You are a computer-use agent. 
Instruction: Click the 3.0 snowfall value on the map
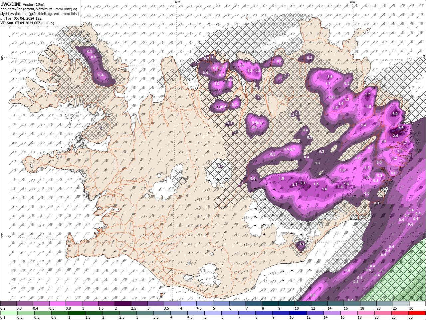pyautogui.click(x=395, y=114)
